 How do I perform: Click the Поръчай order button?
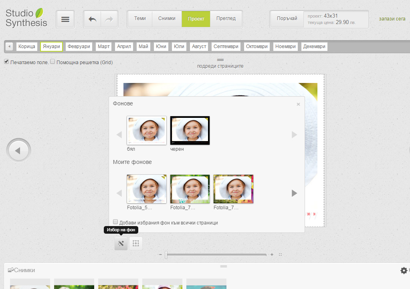point(287,19)
